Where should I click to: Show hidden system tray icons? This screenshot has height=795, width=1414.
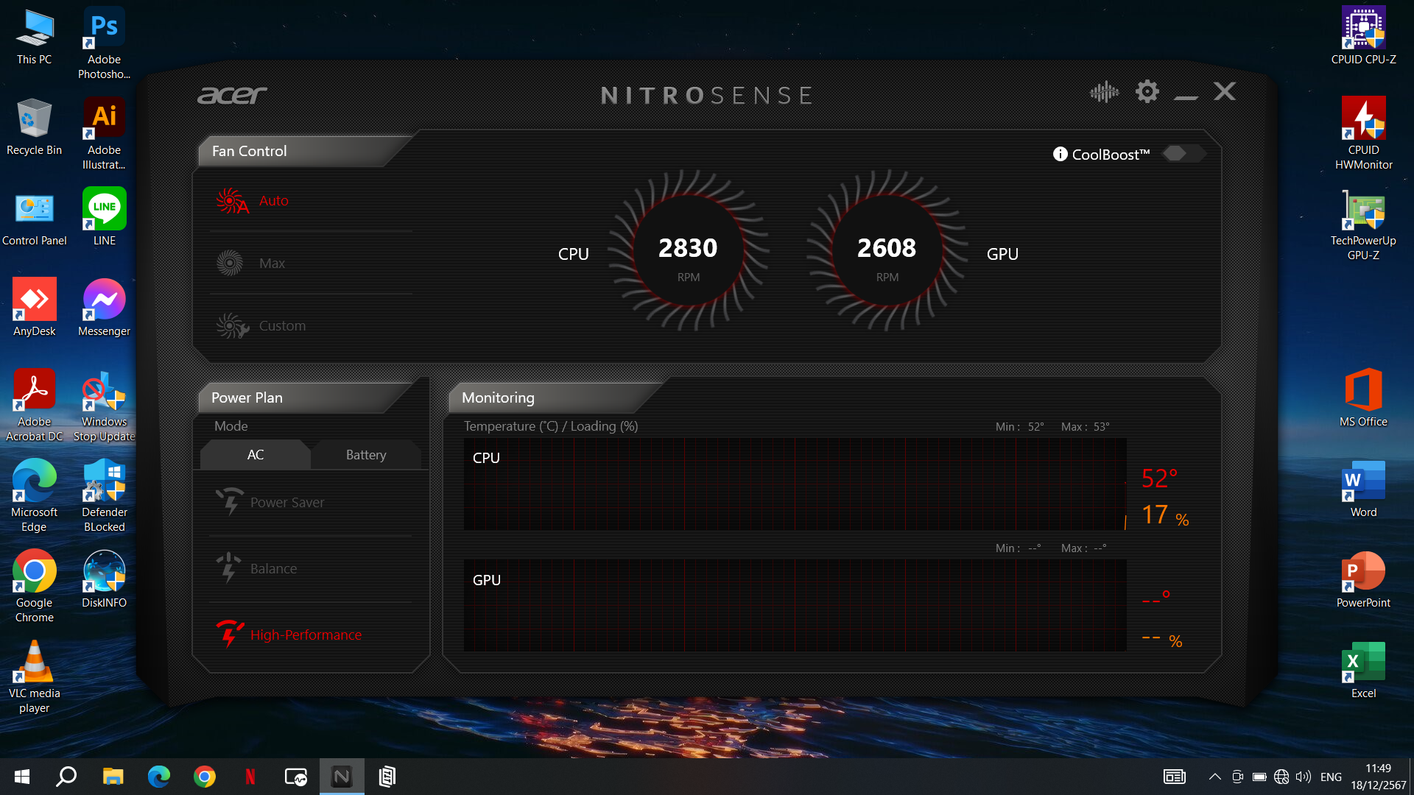click(1214, 777)
